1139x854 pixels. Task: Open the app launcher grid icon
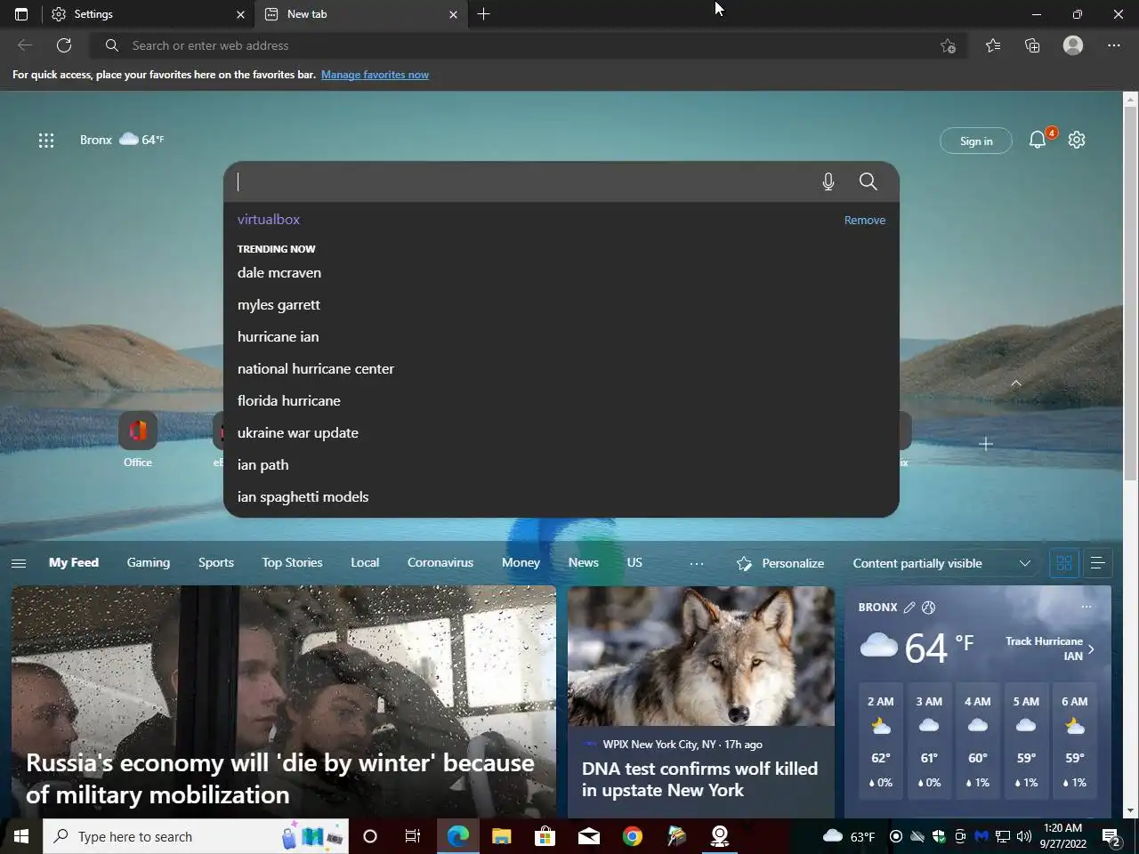46,140
